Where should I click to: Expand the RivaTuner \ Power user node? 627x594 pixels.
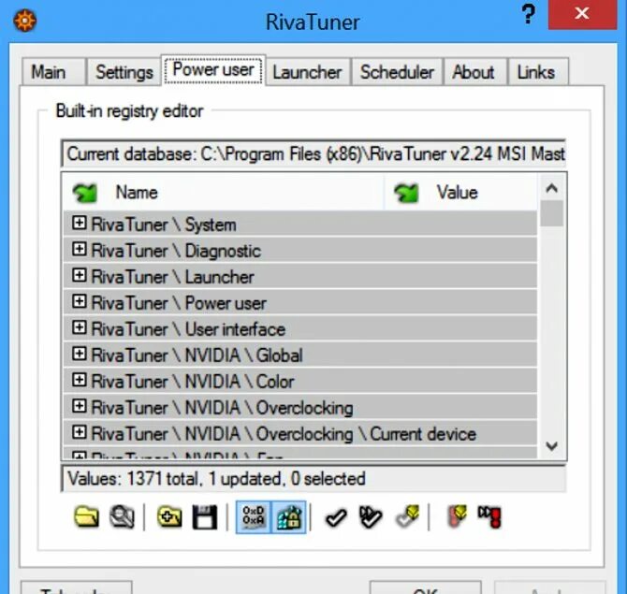tap(80, 301)
